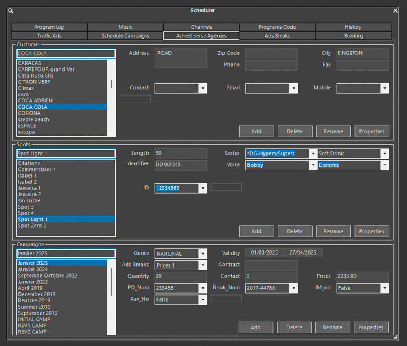Expand the Contact dropdown in Customer section

click(x=203, y=88)
